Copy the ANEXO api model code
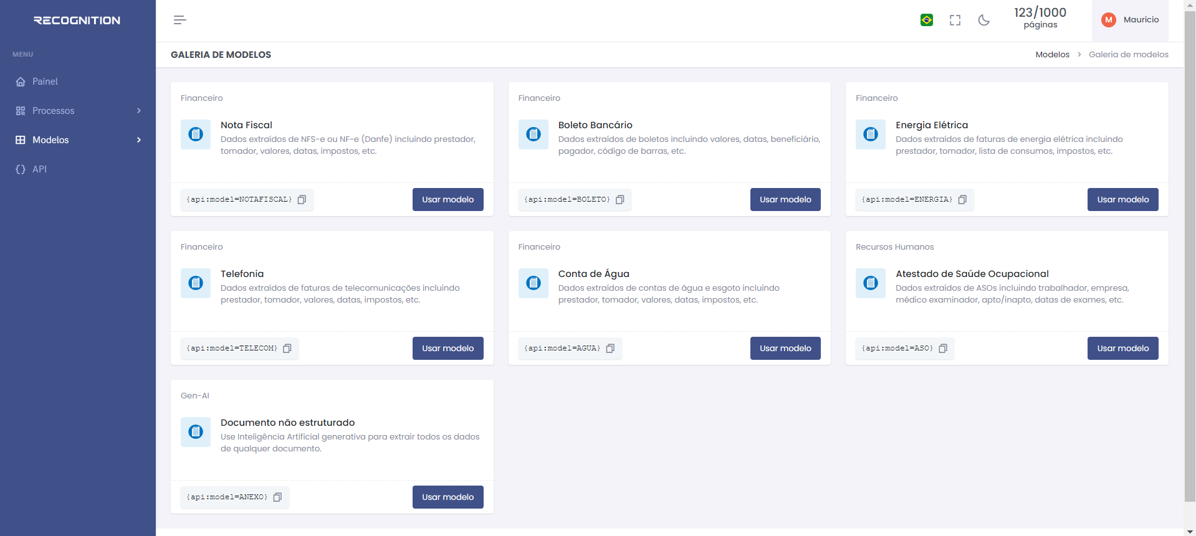The width and height of the screenshot is (1196, 536). tap(277, 497)
